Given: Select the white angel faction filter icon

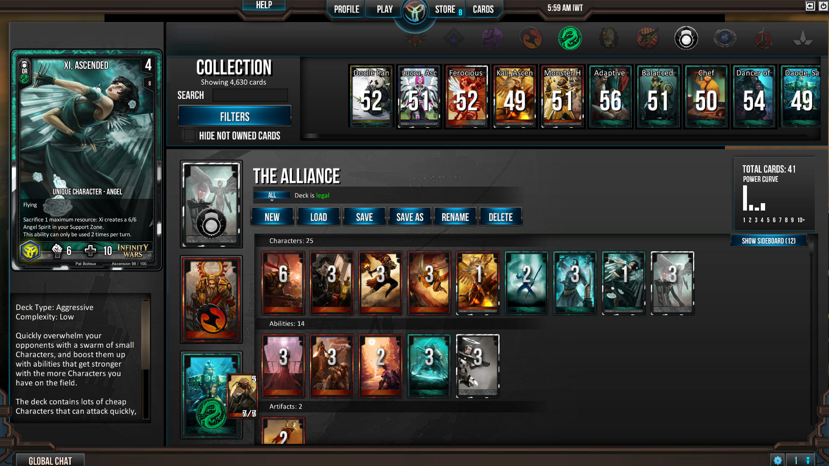Looking at the screenshot, I should pos(686,38).
